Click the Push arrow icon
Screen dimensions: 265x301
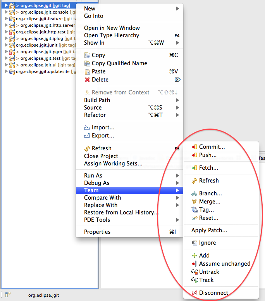point(194,155)
